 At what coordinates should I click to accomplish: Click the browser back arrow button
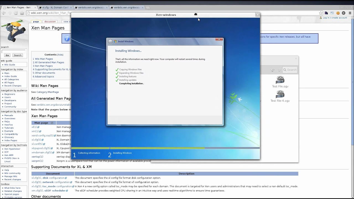(4, 13)
